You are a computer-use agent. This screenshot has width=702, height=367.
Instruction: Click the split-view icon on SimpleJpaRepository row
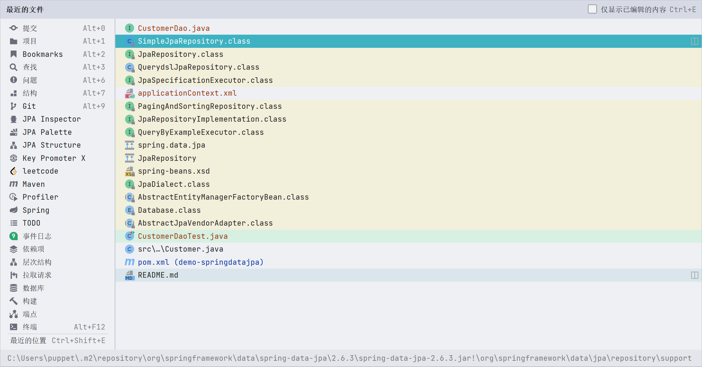pos(694,41)
